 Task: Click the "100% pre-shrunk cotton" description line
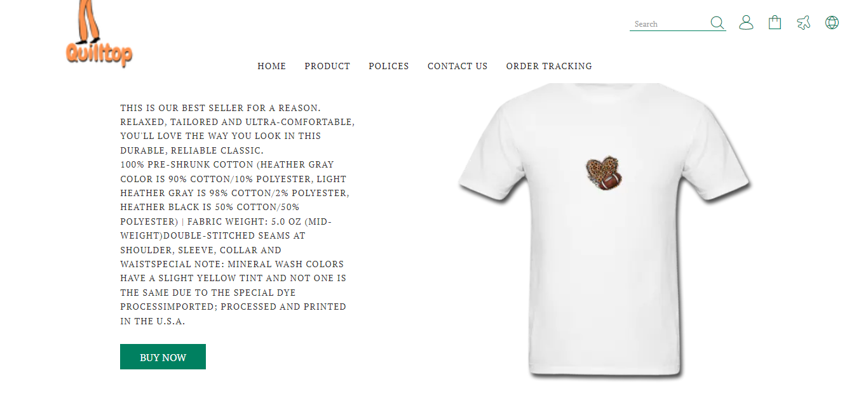click(x=227, y=164)
